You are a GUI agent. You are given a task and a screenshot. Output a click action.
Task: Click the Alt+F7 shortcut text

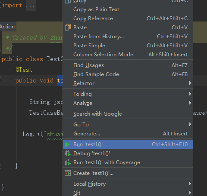pyautogui.click(x=179, y=65)
